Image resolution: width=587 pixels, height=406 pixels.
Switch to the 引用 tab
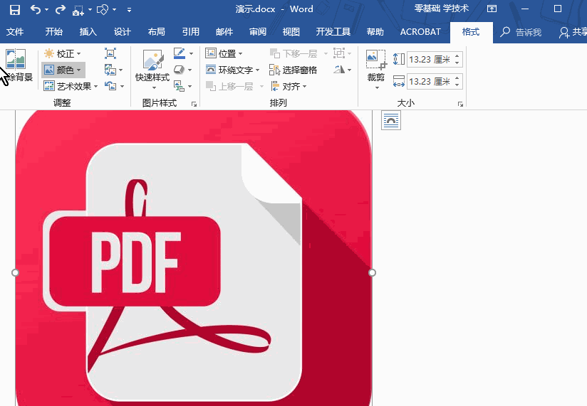click(x=190, y=32)
